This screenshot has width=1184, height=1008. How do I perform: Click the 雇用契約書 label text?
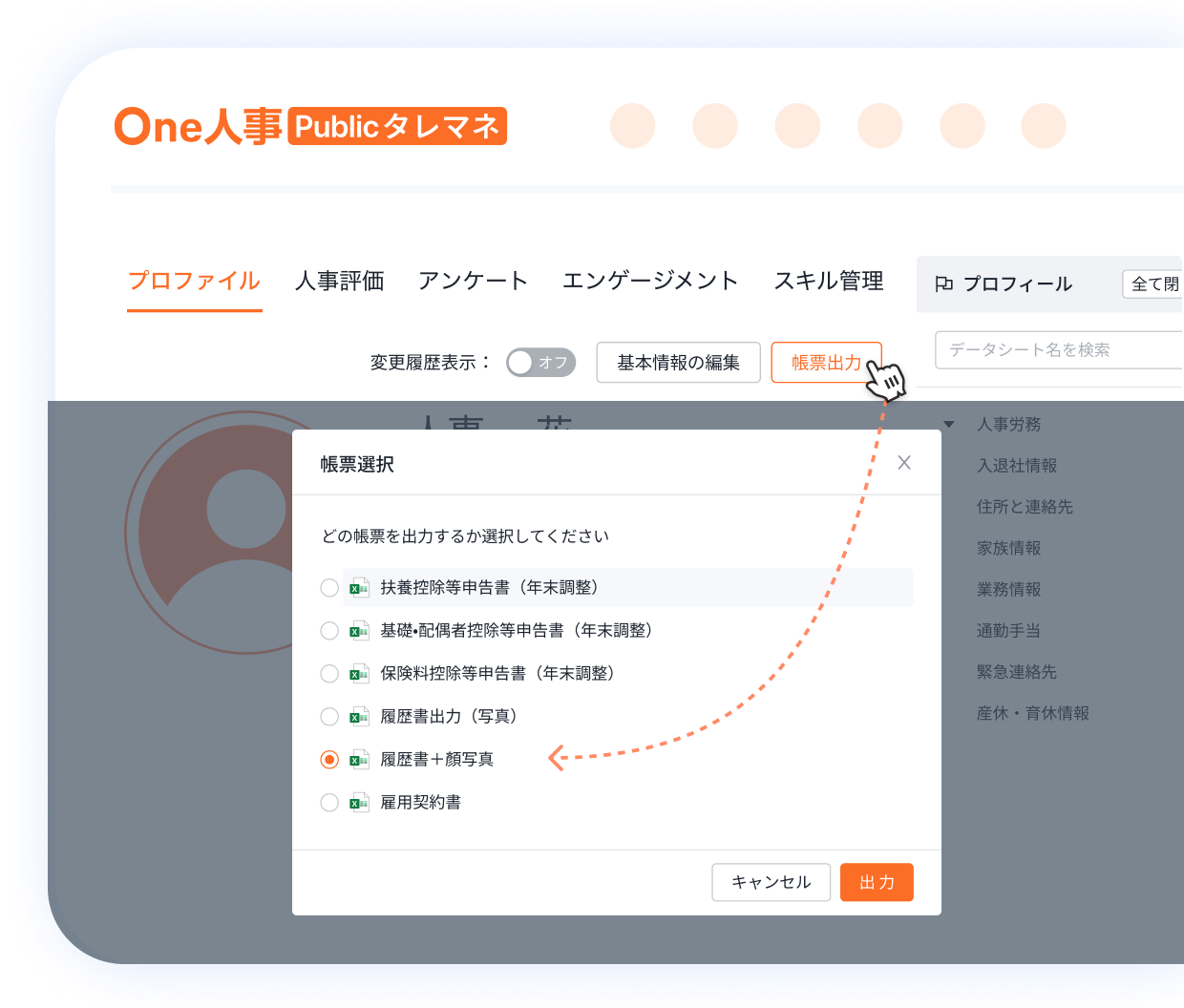pos(420,803)
